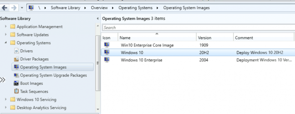
Task: Click the Windows 10 Enterprise row icon
Action: (107, 60)
